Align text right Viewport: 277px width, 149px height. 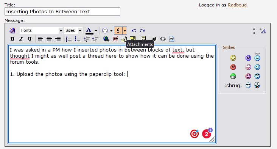click(x=58, y=39)
